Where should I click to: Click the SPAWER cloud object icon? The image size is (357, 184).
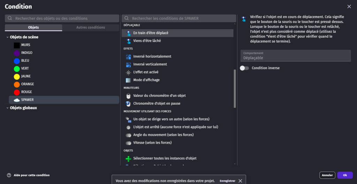[x=17, y=100]
